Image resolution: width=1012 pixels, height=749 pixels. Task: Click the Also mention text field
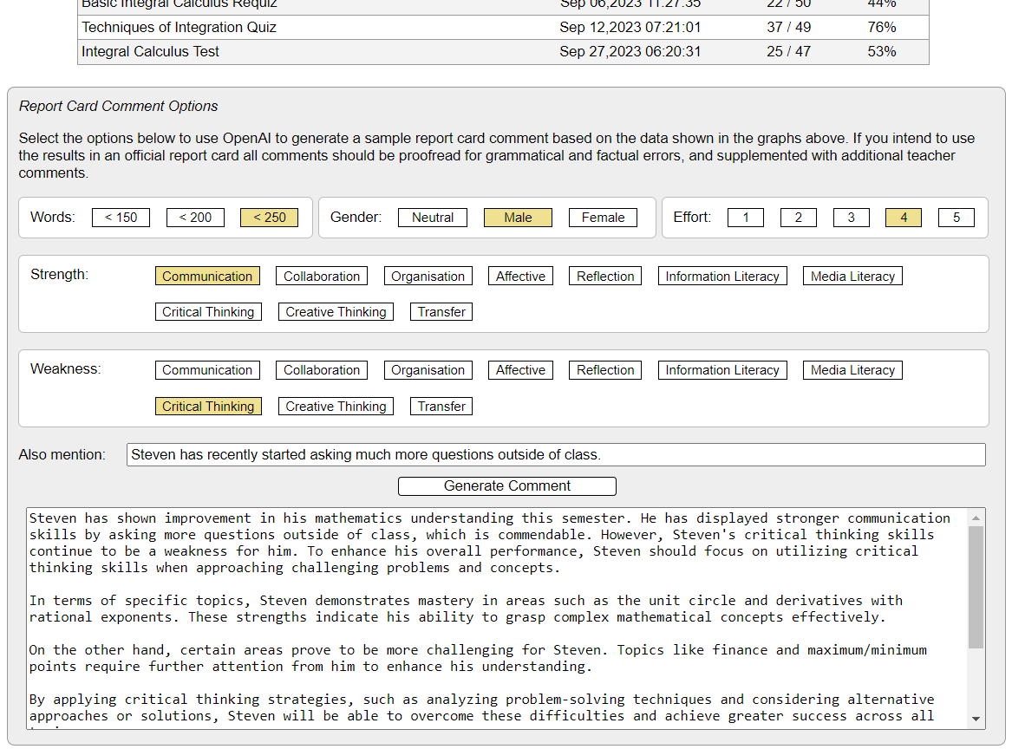[x=556, y=454]
